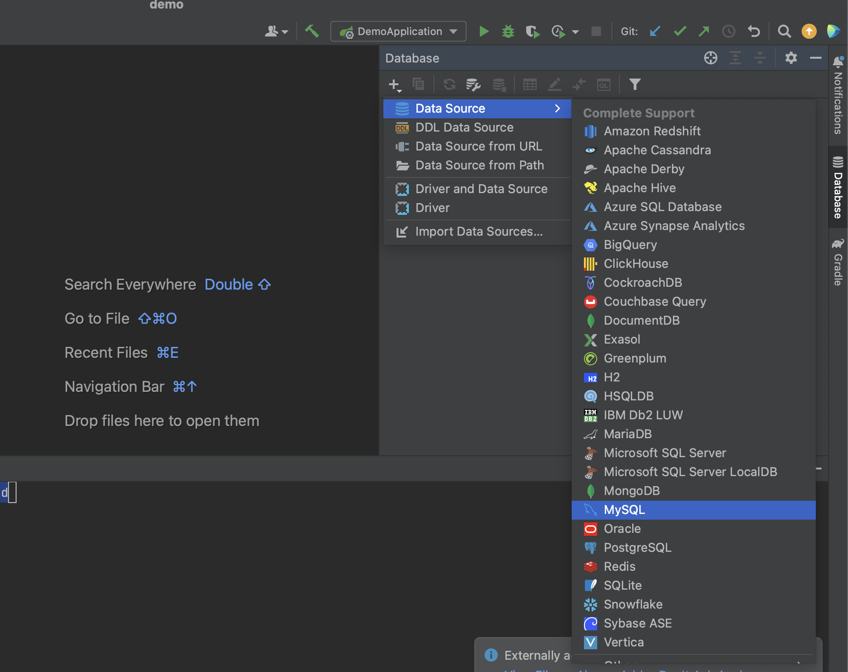This screenshot has height=672, width=848.
Task: Select the Driver menu item
Action: click(477, 208)
